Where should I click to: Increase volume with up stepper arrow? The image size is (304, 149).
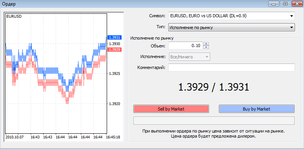tap(206, 44)
